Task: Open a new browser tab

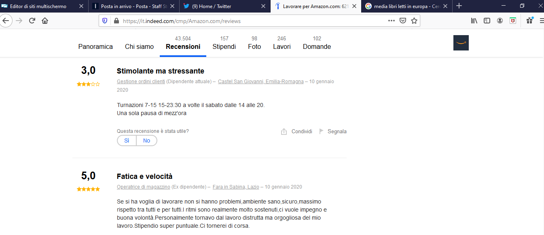Action: [459, 6]
